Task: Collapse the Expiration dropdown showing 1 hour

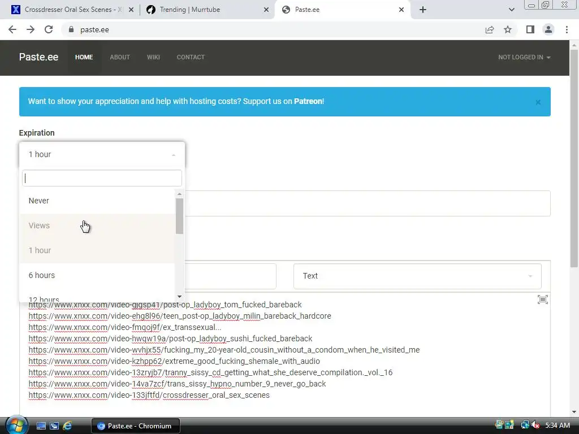Action: click(x=102, y=154)
